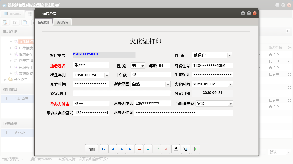Screen dimensions: 293x164
Task: Open the print preview icon
Action: (x=185, y=149)
